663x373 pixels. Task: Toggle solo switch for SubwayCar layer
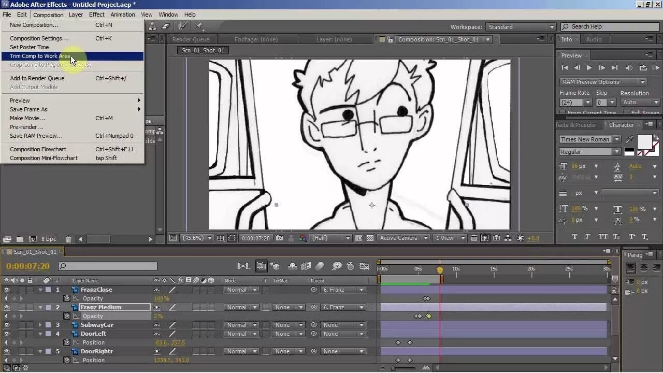pos(22,325)
